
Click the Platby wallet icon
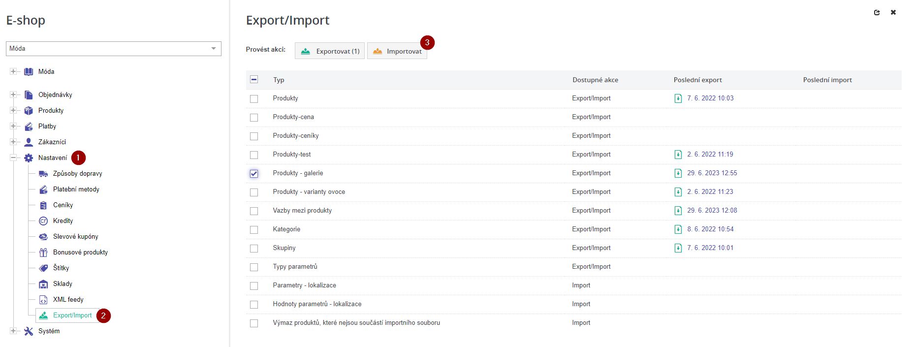tap(29, 126)
